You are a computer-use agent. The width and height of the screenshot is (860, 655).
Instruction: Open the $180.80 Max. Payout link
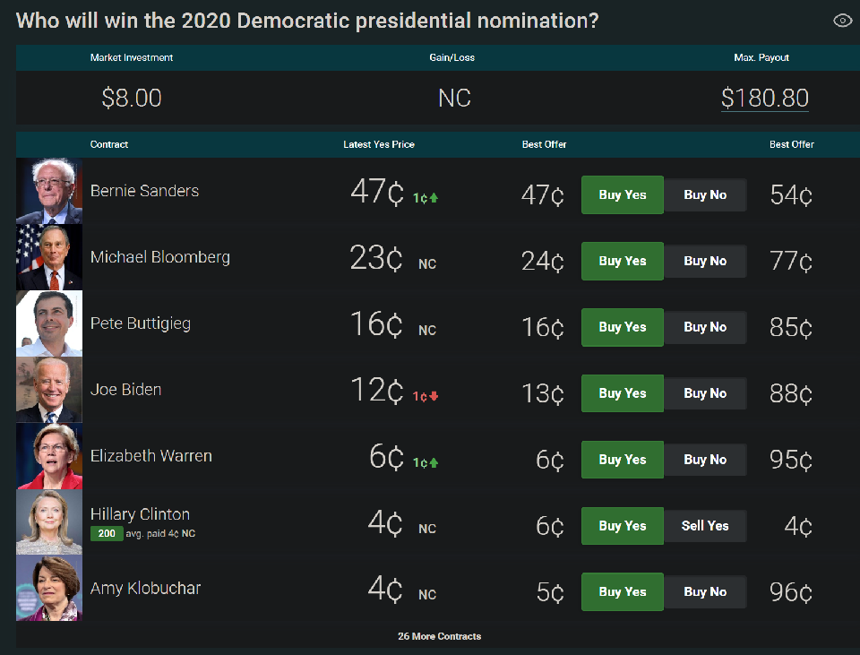(x=764, y=98)
